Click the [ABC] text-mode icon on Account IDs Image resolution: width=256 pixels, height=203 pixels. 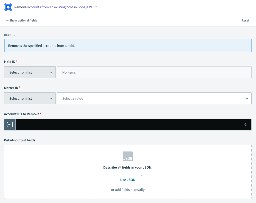coord(10,124)
